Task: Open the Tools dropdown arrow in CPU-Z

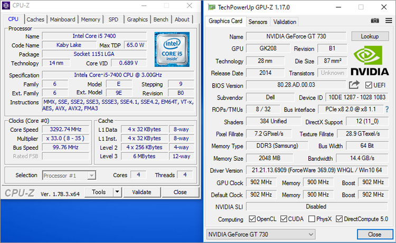Action: (x=117, y=192)
